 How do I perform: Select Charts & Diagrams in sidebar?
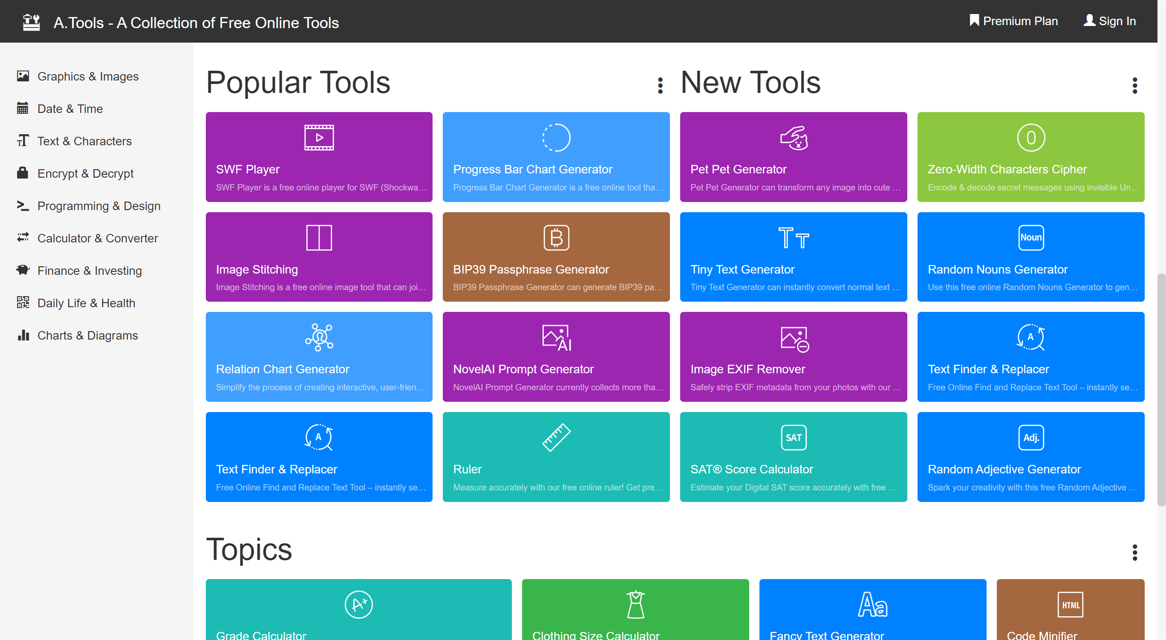[x=87, y=335]
